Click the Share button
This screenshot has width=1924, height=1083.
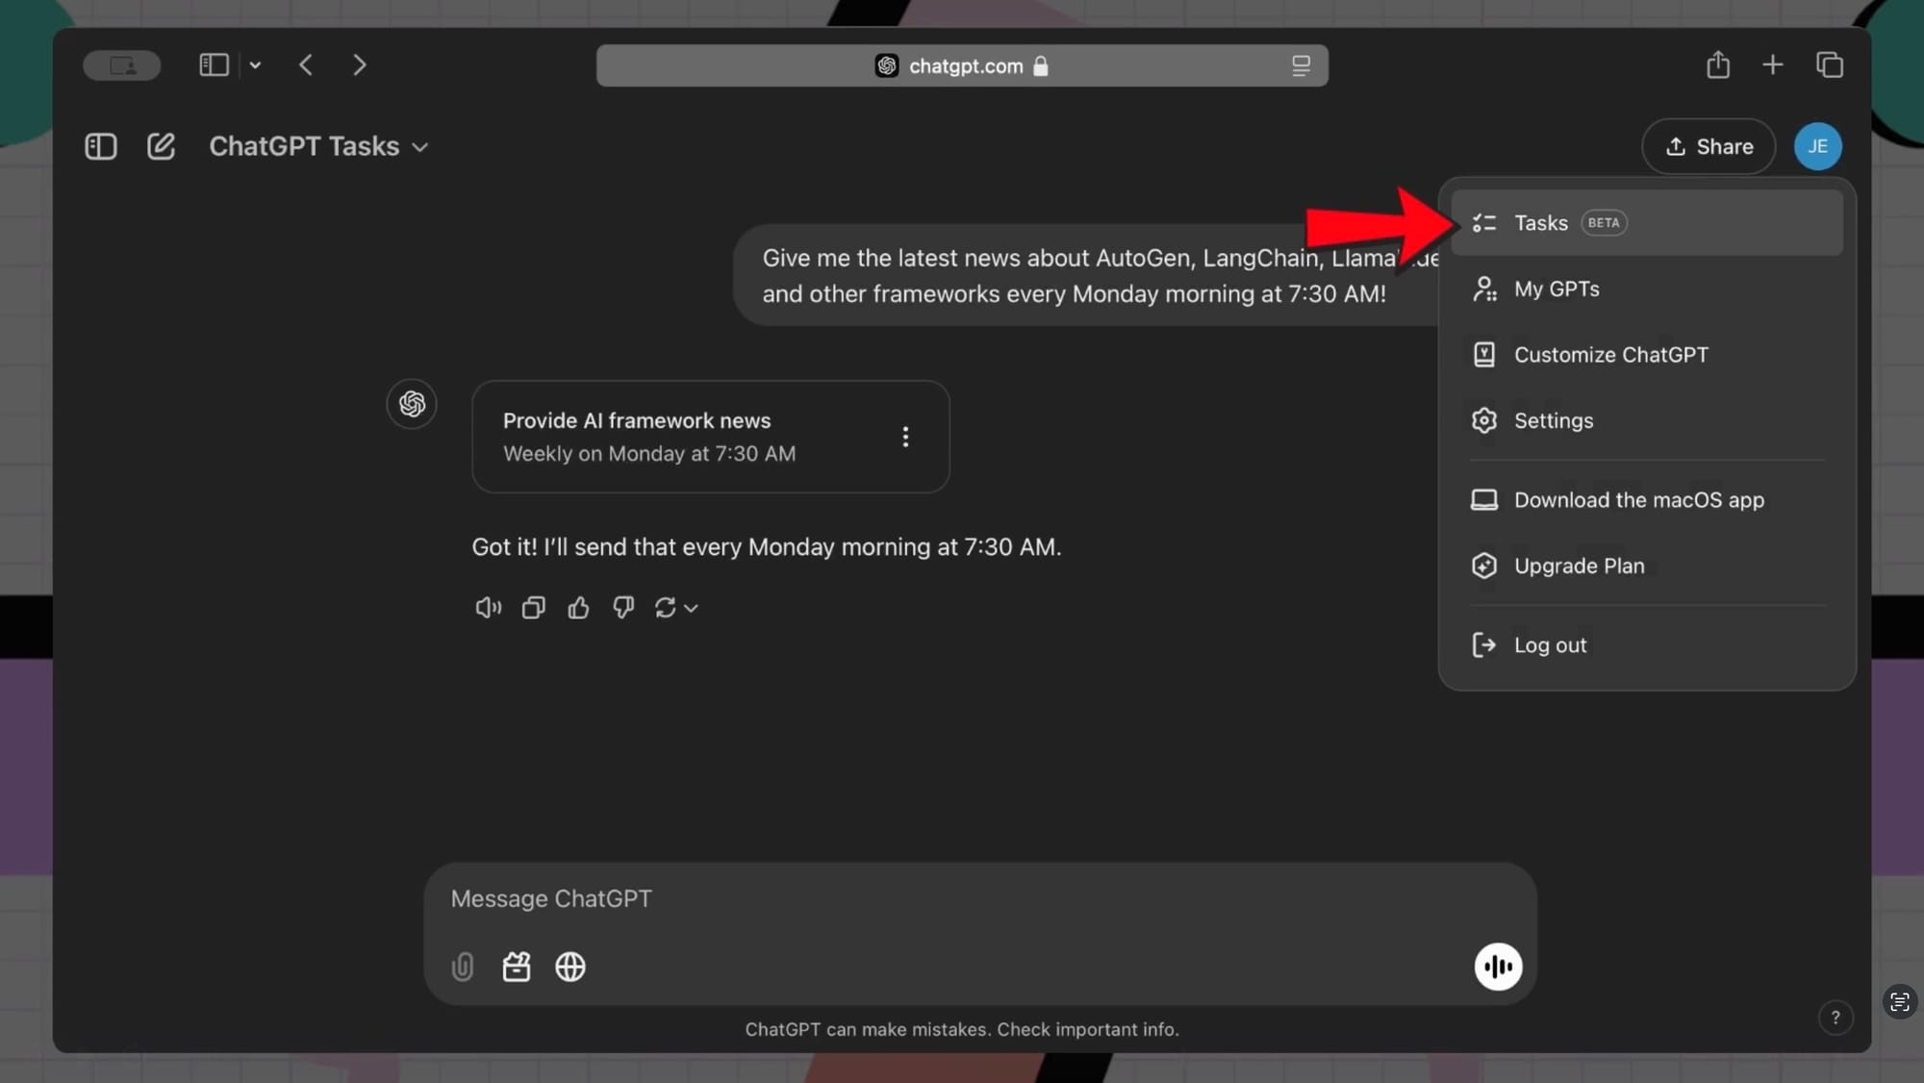1709,146
